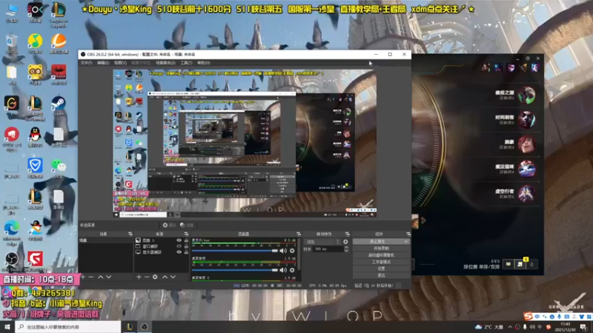Open Windows Start button
Image resolution: width=593 pixels, height=333 pixels.
point(7,326)
